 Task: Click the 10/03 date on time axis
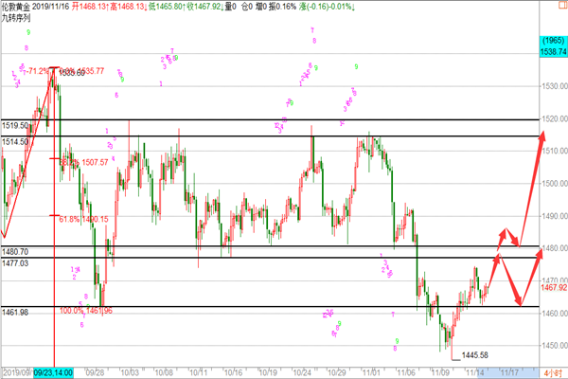click(130, 372)
